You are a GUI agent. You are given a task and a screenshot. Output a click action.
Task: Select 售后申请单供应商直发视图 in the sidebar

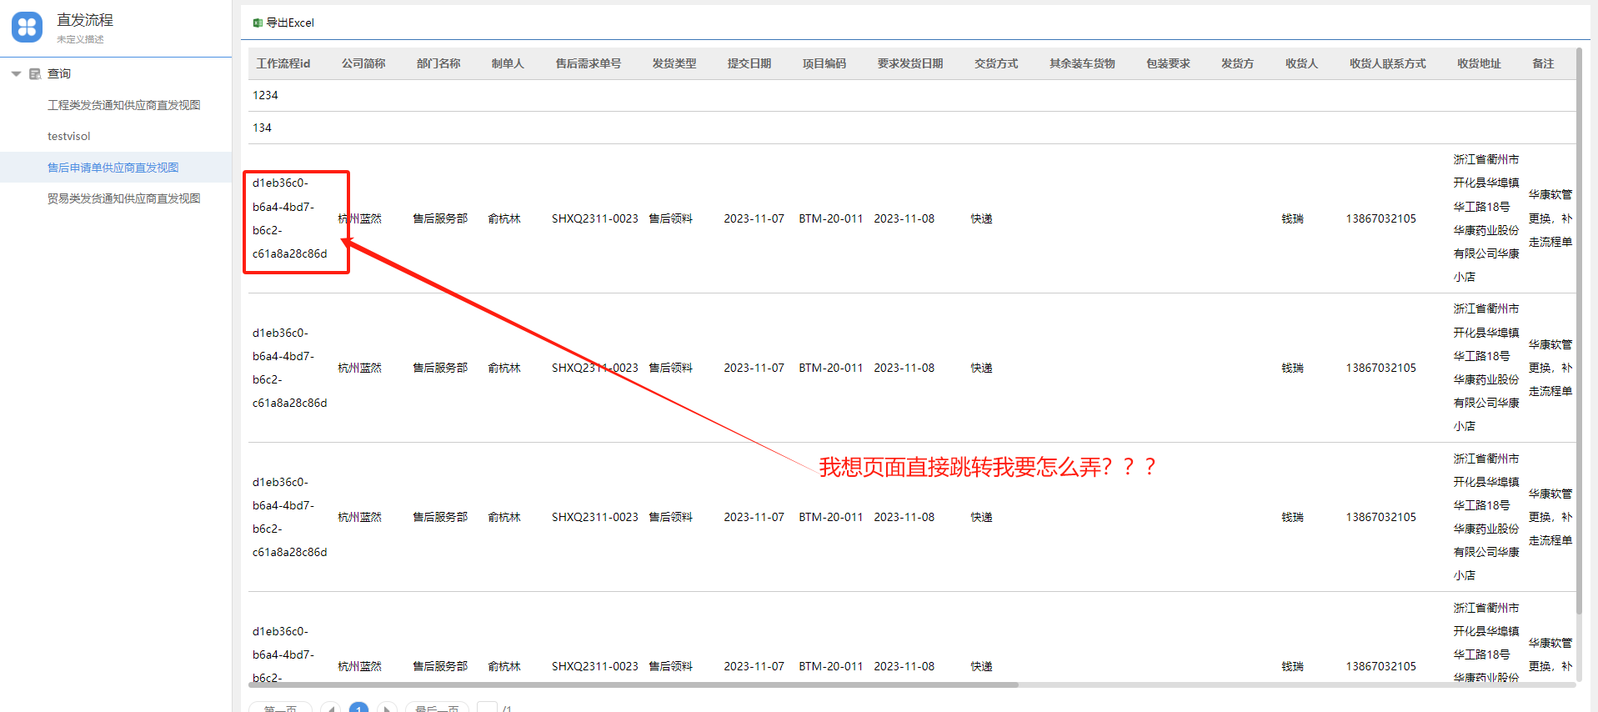113,168
